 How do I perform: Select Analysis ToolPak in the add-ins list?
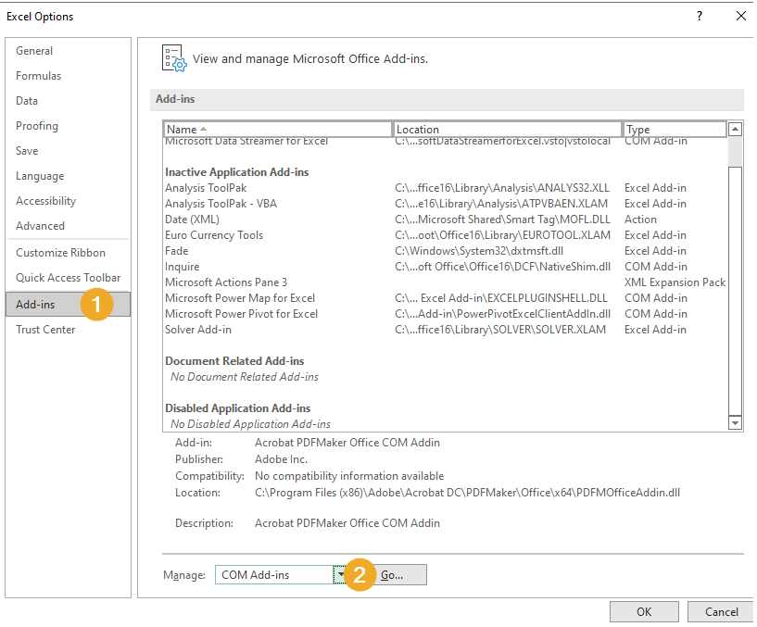(x=205, y=187)
